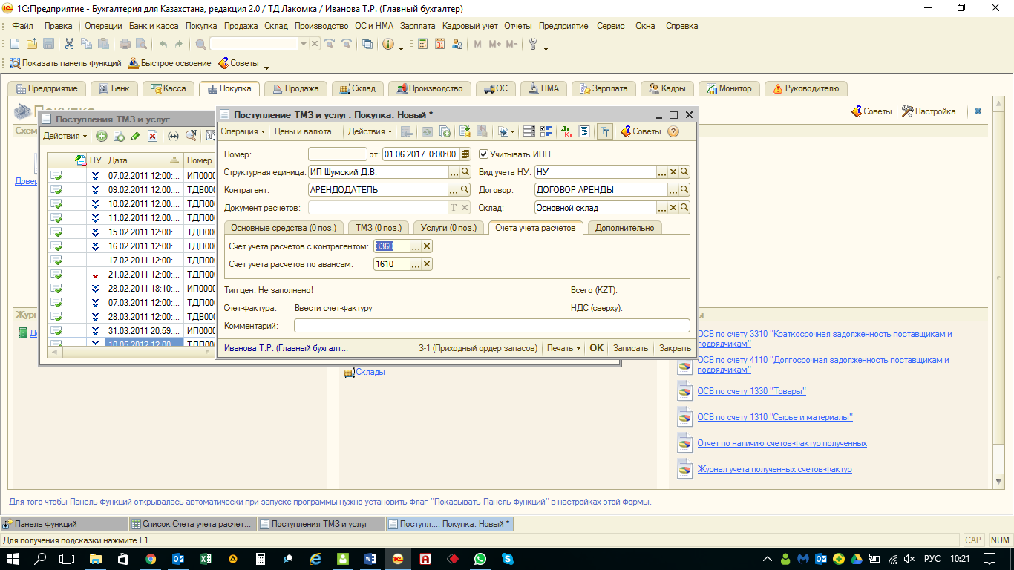Viewport: 1014px width, 570px height.
Task: Add new document with green plus icon
Action: click(x=102, y=136)
